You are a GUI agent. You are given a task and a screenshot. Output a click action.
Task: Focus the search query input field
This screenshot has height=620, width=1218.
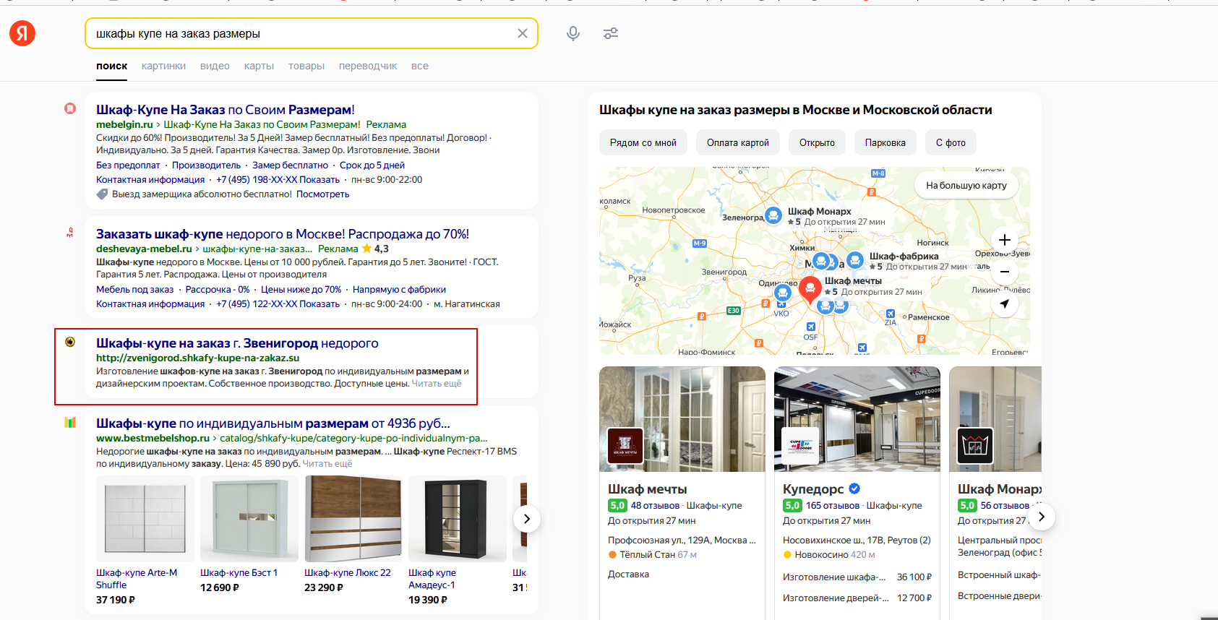304,33
